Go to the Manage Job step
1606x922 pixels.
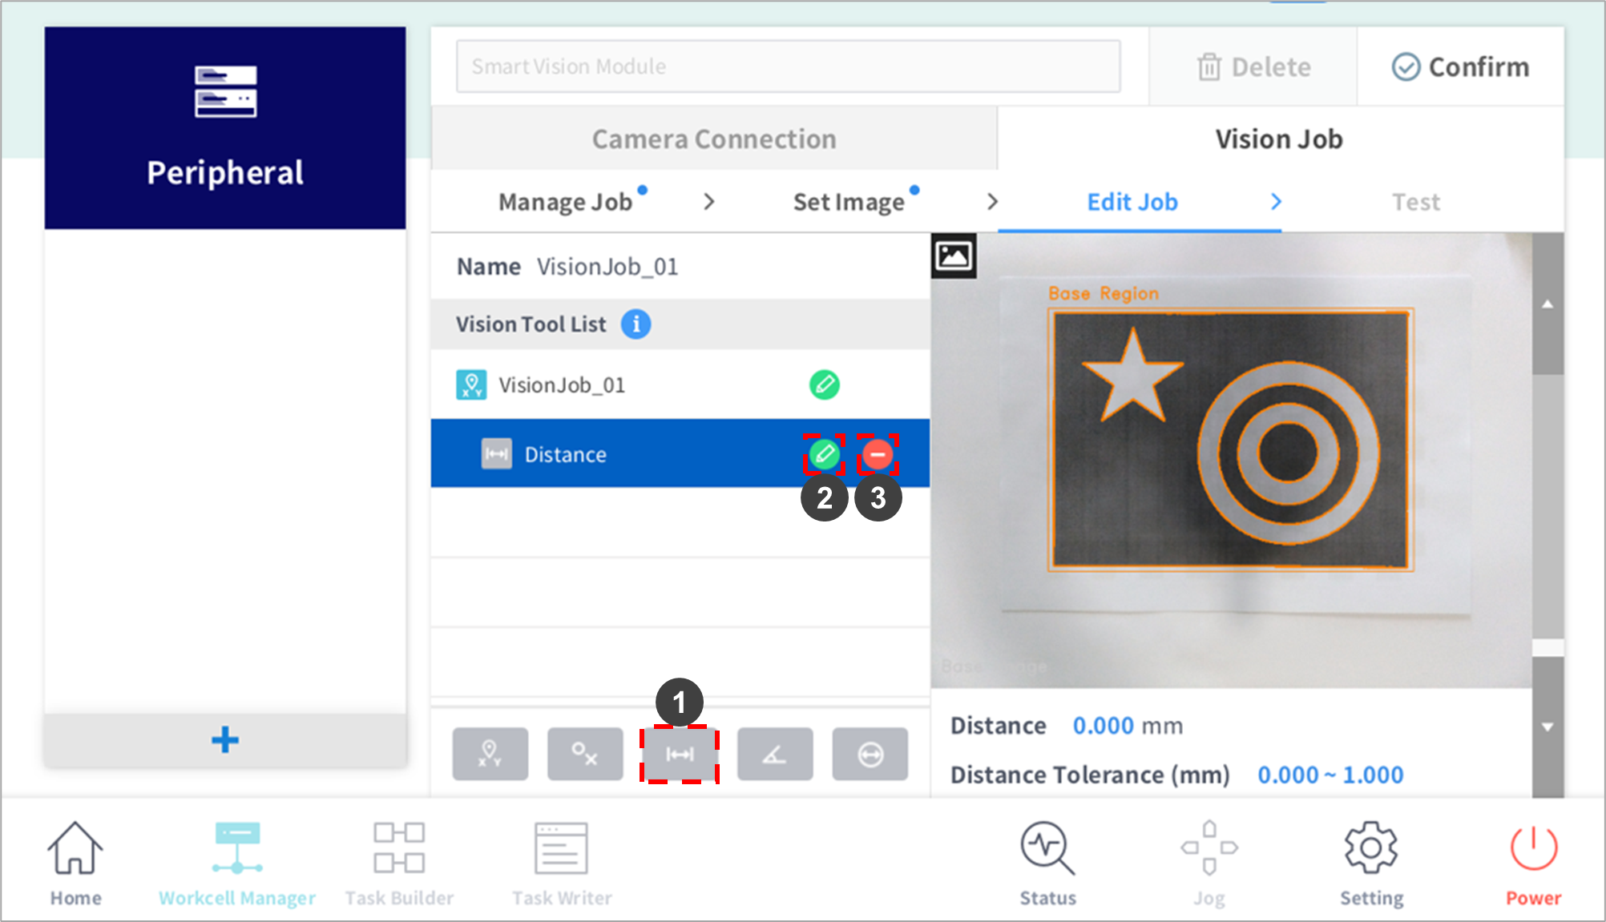[x=566, y=202]
